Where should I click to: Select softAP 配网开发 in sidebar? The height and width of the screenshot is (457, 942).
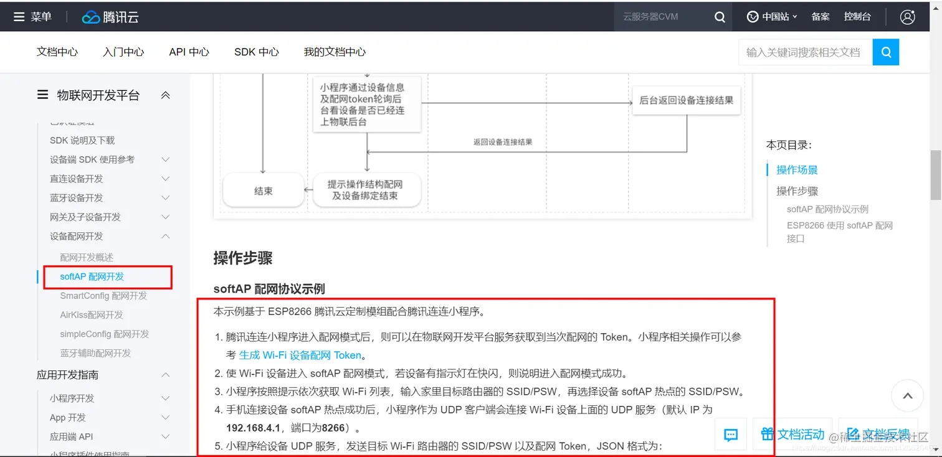coord(92,276)
